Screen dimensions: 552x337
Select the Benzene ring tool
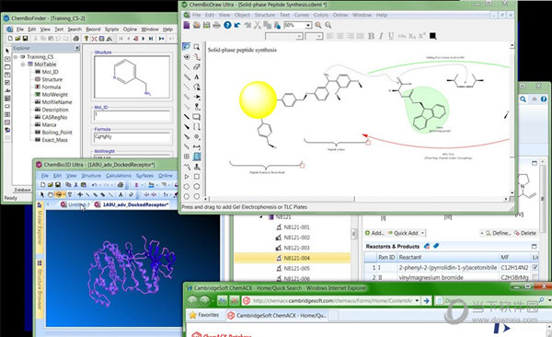point(197,187)
